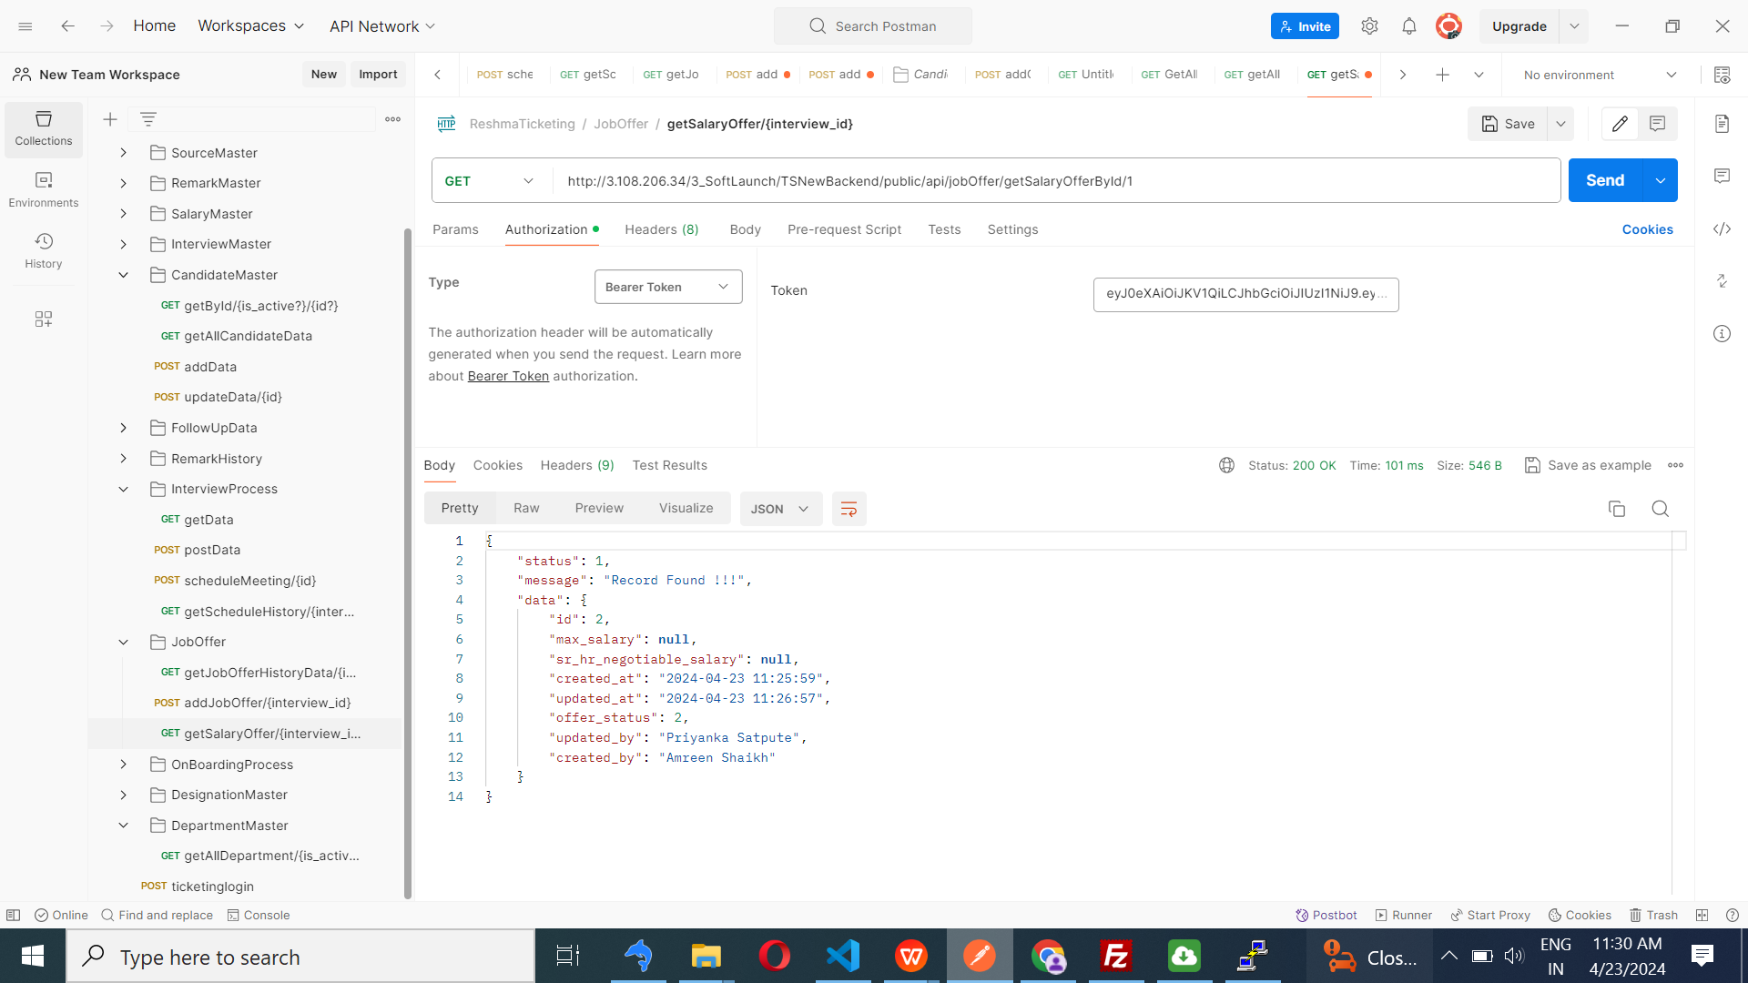Click the blue Invite button
This screenshot has width=1748, height=983.
[x=1305, y=26]
